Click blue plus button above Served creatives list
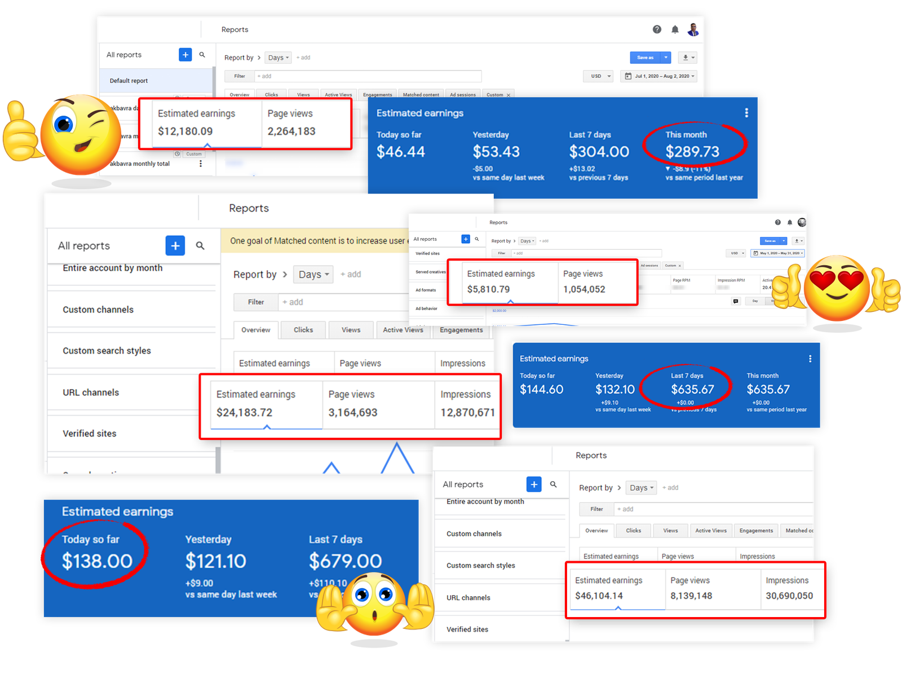Viewport: 902px width, 674px height. (466, 239)
